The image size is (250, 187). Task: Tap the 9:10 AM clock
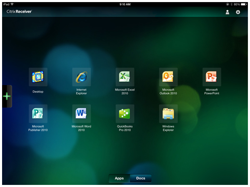coord(125,4)
